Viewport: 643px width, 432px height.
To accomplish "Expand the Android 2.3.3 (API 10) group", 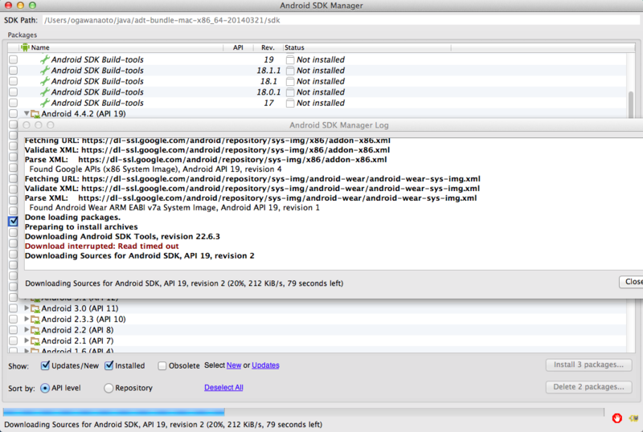I will coord(27,319).
